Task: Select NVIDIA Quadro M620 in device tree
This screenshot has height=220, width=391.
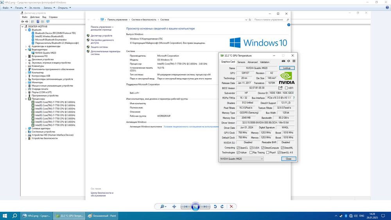Action: (x=45, y=53)
